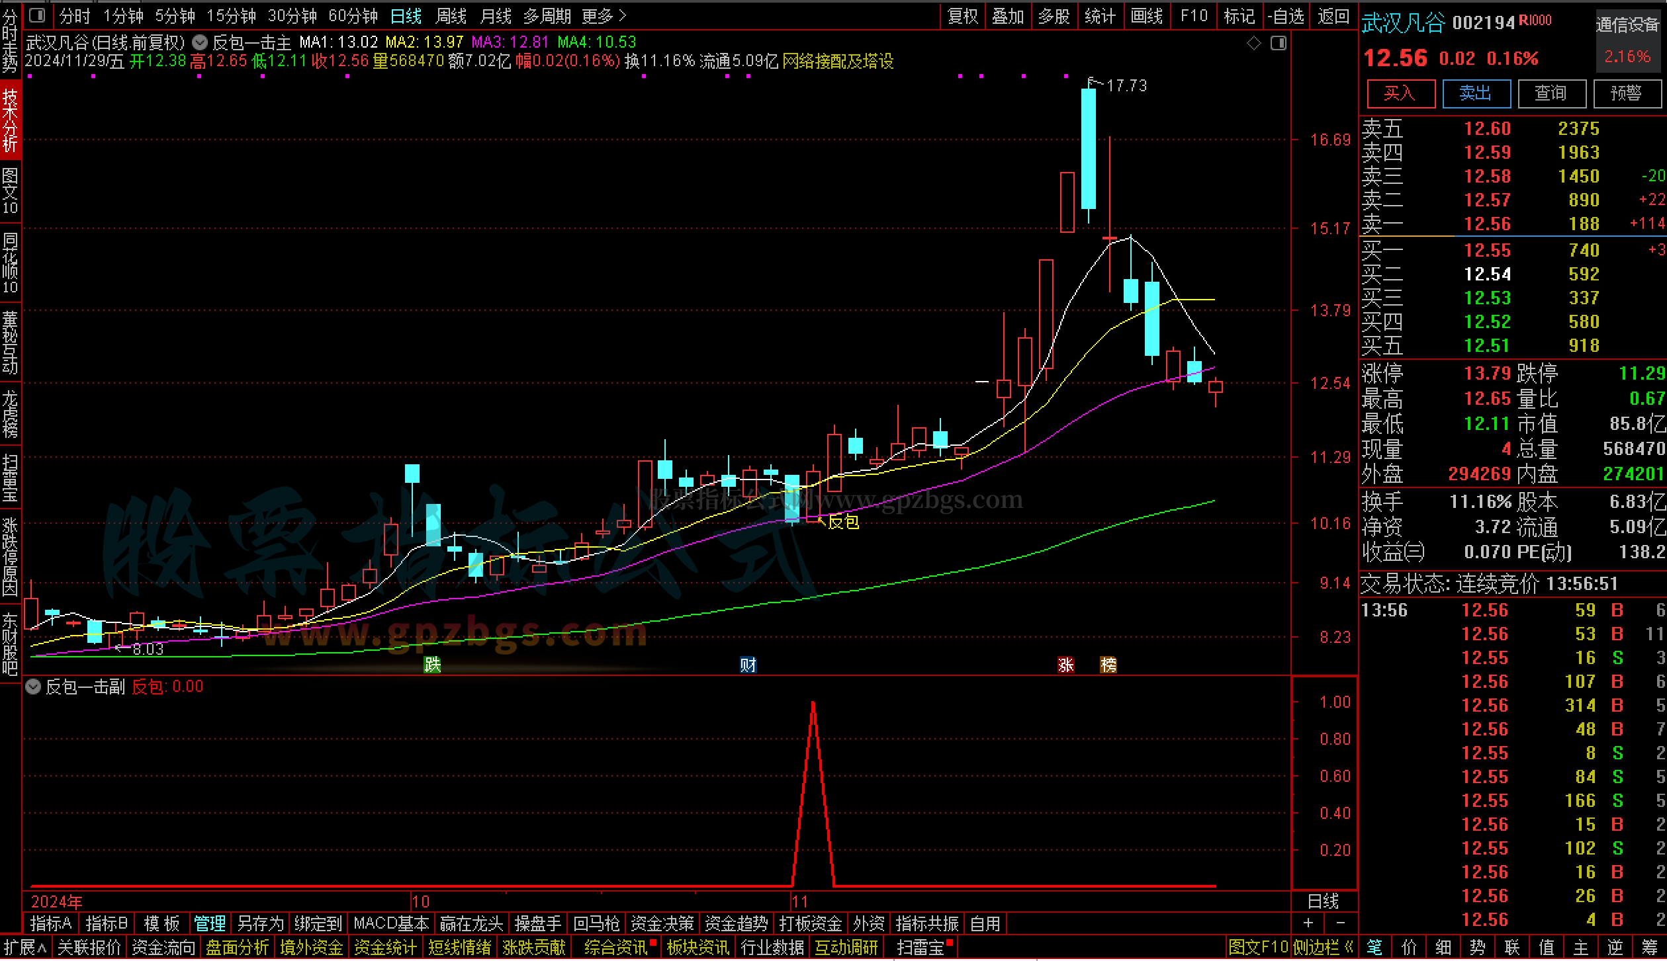This screenshot has width=1667, height=961.
Task: Toggle 自选 watchlist membership for this stock
Action: pos(1286,15)
